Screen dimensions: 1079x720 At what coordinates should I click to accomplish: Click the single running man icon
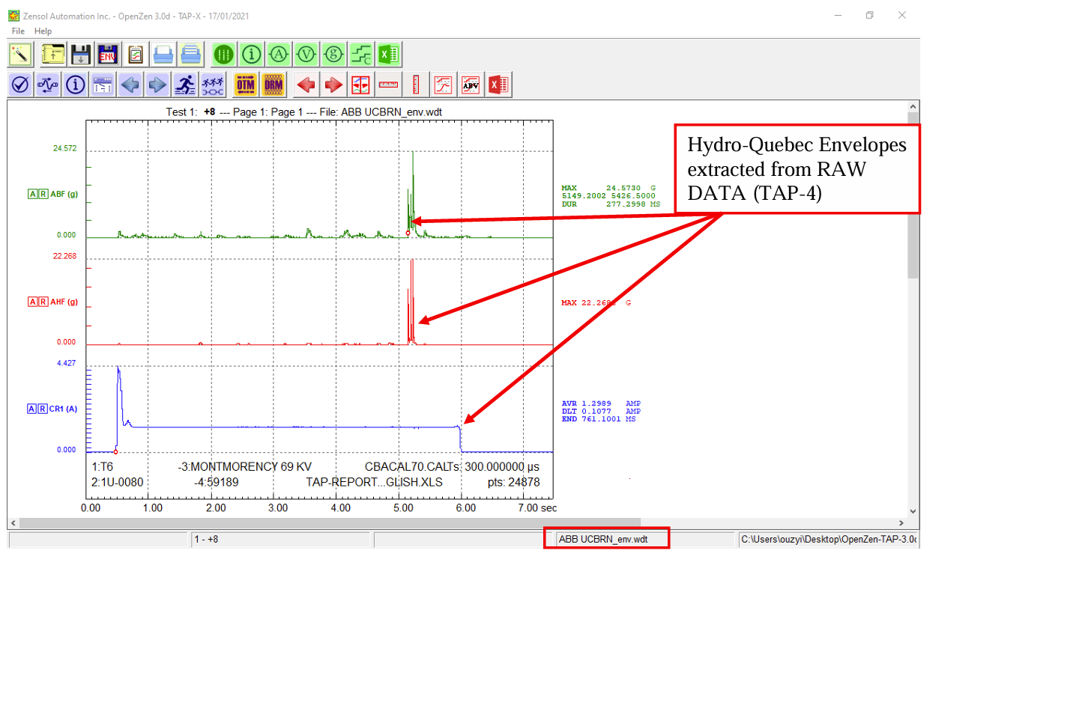point(185,85)
